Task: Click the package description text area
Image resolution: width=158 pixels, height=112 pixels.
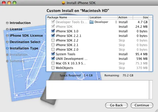Action: coord(99,89)
